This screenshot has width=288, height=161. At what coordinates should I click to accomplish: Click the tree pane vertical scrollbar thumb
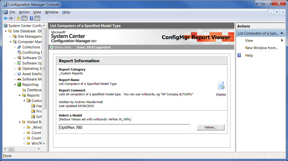[44, 69]
